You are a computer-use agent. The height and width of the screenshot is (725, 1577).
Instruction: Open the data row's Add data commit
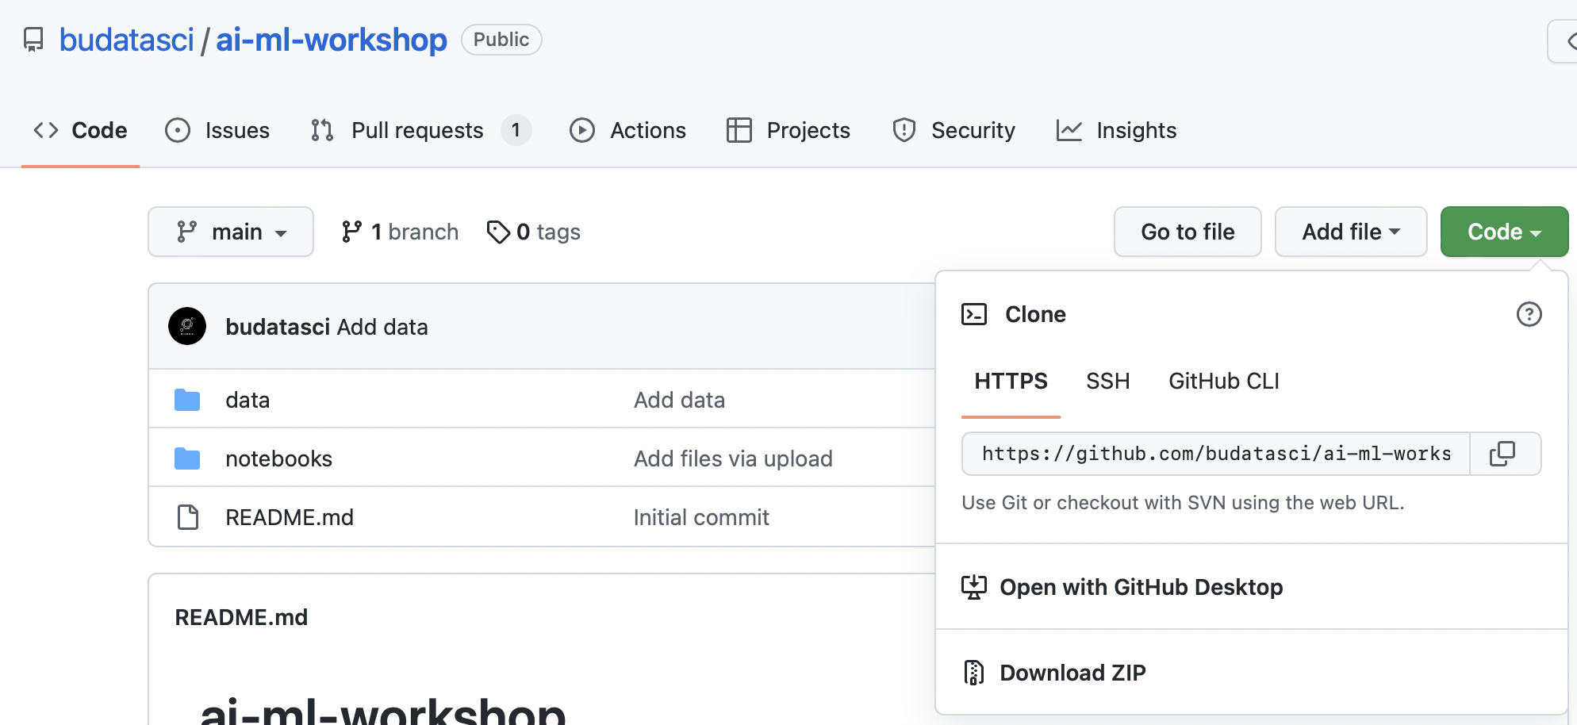tap(679, 400)
